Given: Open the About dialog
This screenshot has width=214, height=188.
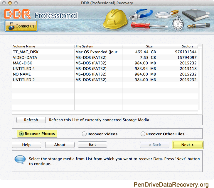Looking at the screenshot, I should pos(60,145).
